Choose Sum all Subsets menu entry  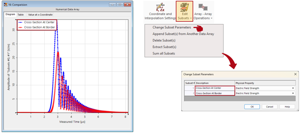tap(164, 53)
